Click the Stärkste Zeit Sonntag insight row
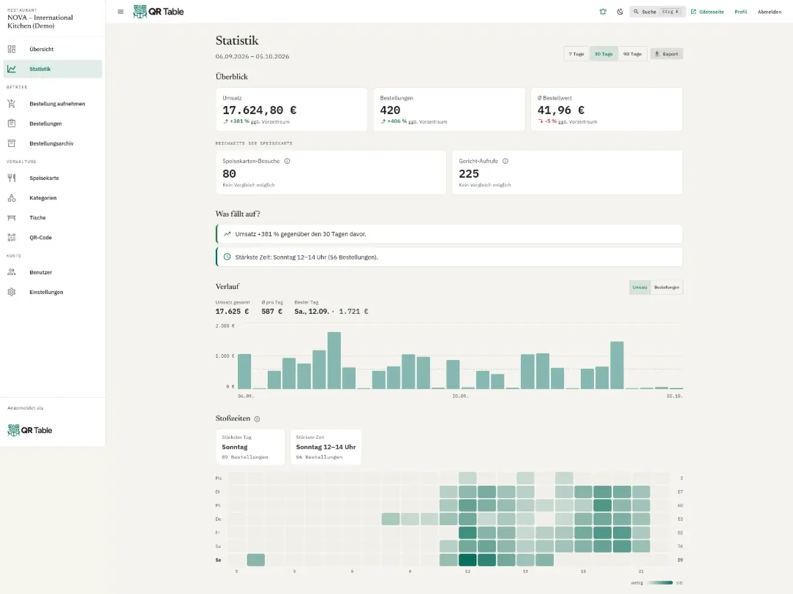This screenshot has height=594, width=793. tap(449, 257)
